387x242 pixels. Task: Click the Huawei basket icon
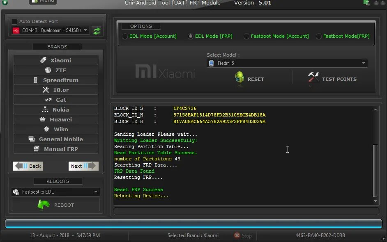tap(42, 119)
